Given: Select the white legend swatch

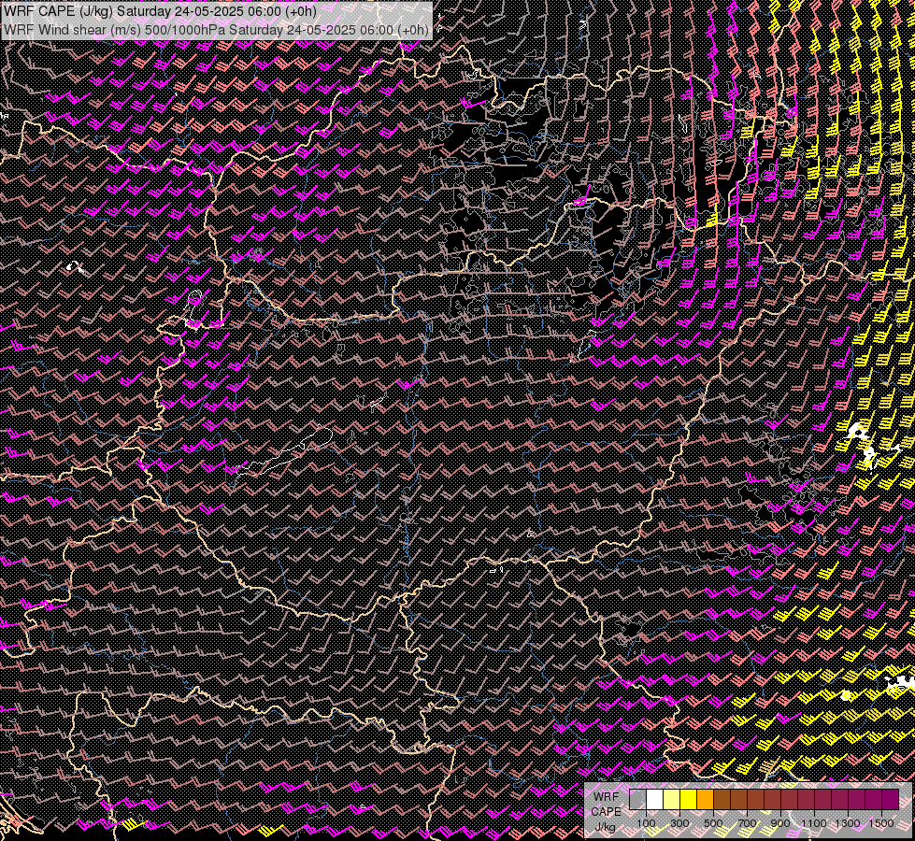Looking at the screenshot, I should click(x=655, y=800).
